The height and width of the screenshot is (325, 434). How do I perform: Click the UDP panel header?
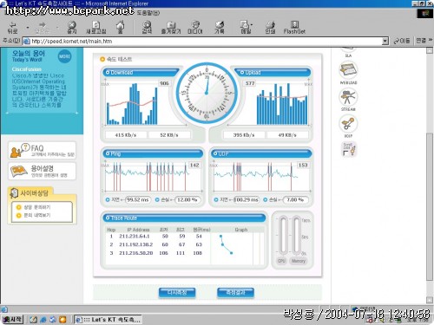261,153
